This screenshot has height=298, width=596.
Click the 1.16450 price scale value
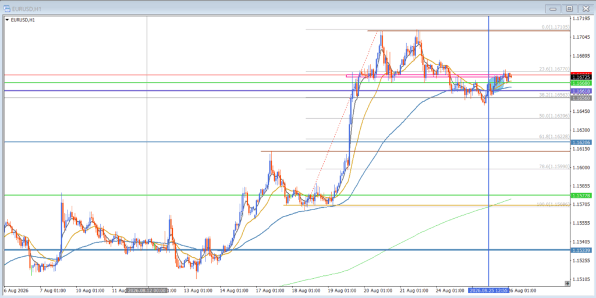(581, 111)
